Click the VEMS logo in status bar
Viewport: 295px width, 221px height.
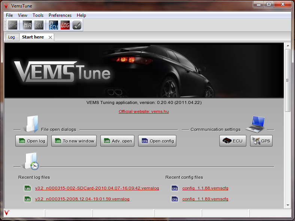coord(7,213)
